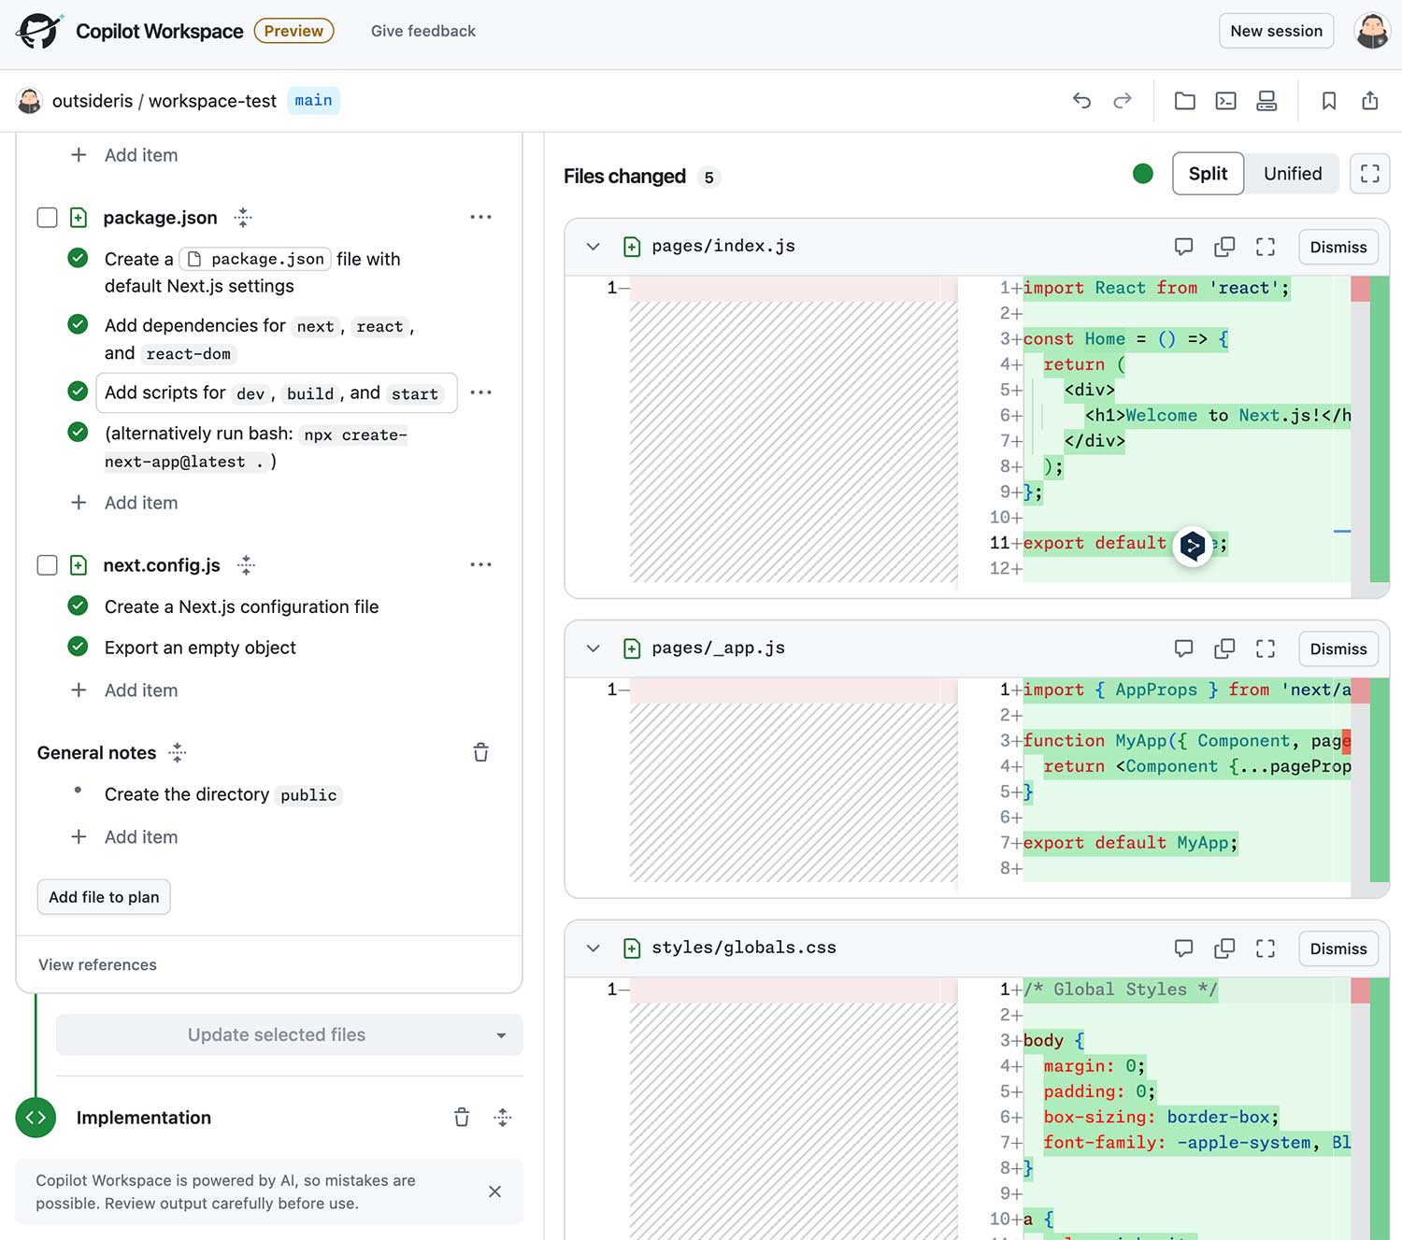
Task: Add item under next.config.js tasks
Action: [124, 691]
